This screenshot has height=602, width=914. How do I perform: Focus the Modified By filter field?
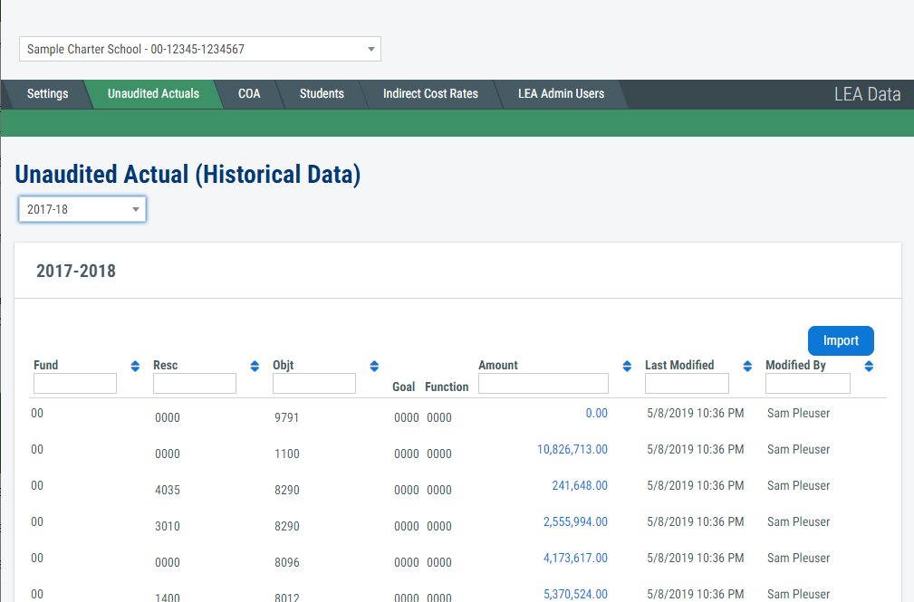point(808,384)
